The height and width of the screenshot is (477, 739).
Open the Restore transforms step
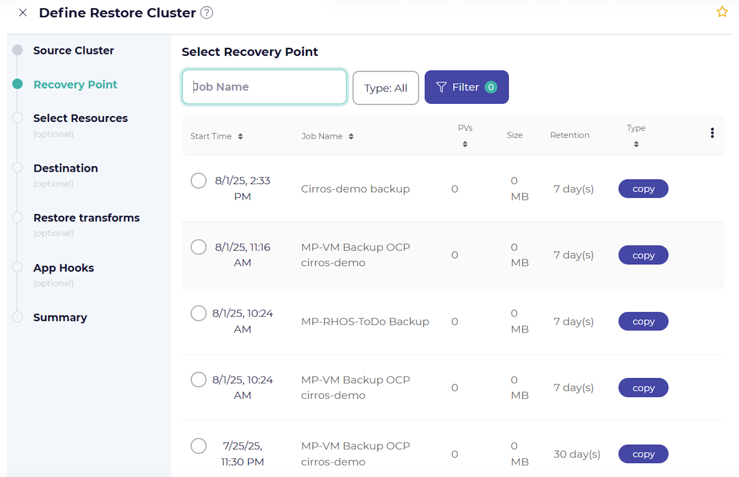86,217
